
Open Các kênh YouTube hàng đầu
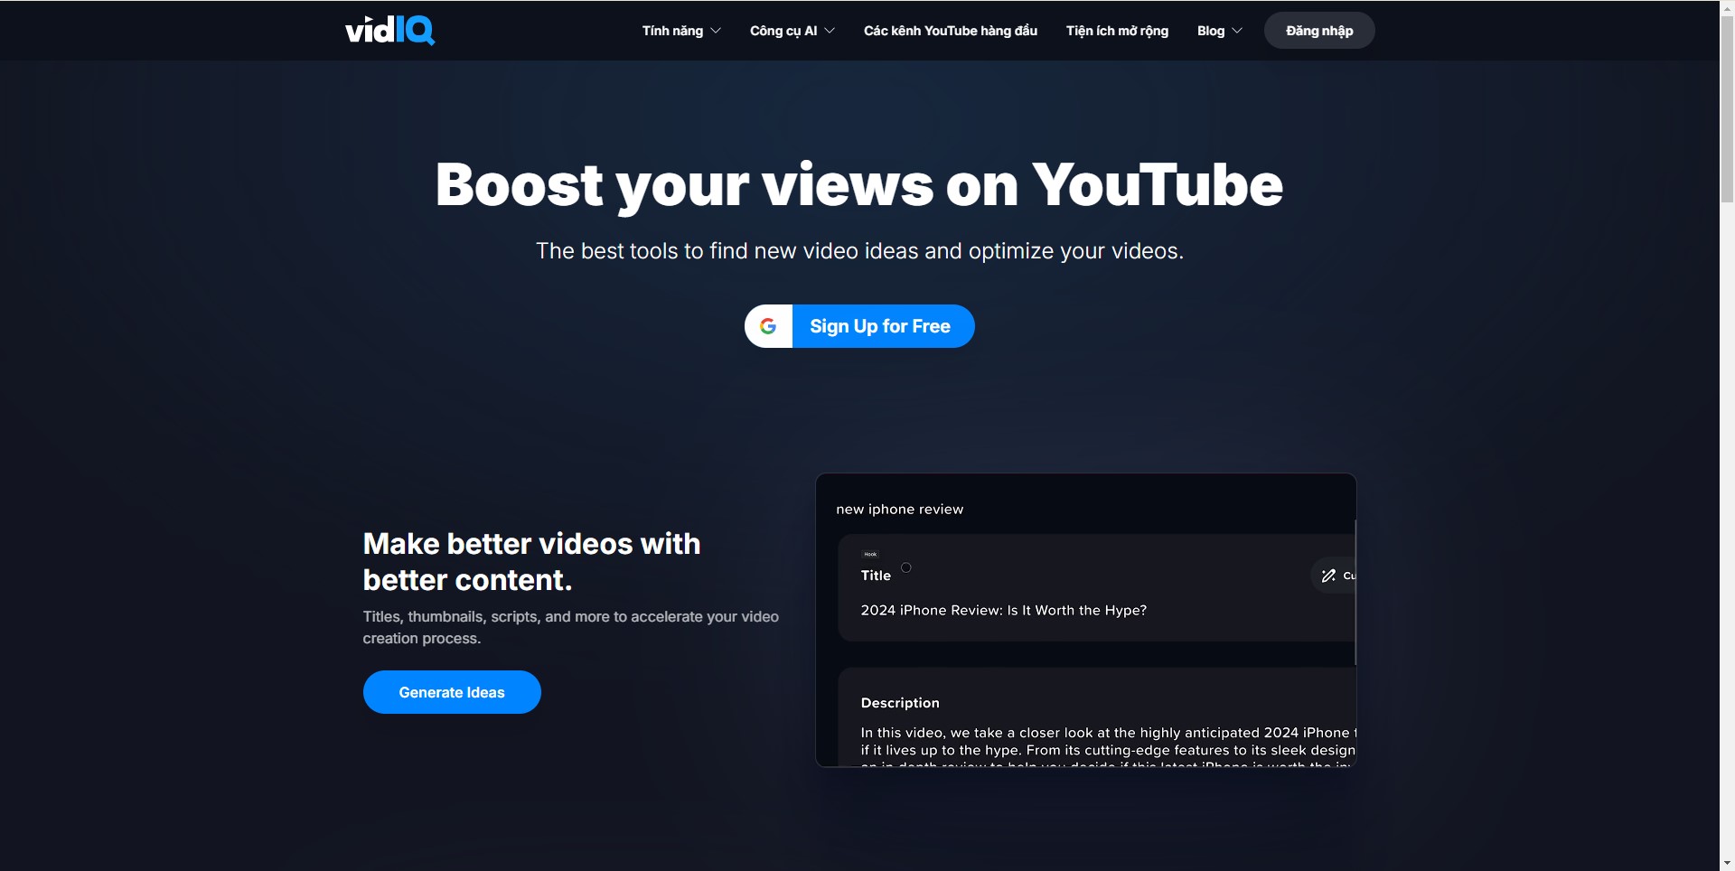[x=951, y=31]
